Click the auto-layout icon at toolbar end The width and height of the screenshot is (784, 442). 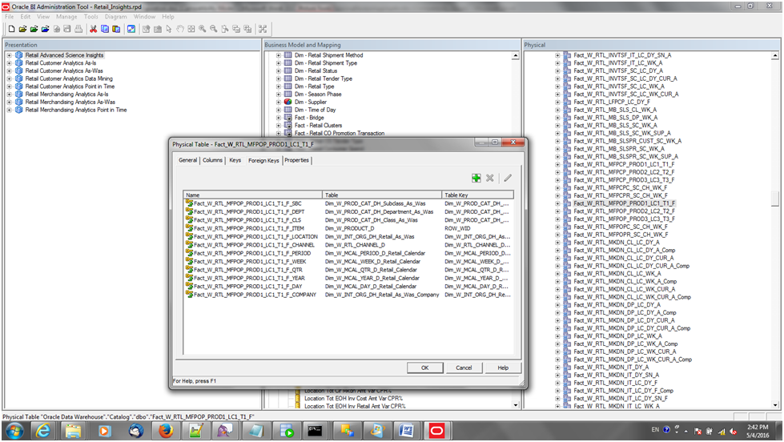coord(263,29)
